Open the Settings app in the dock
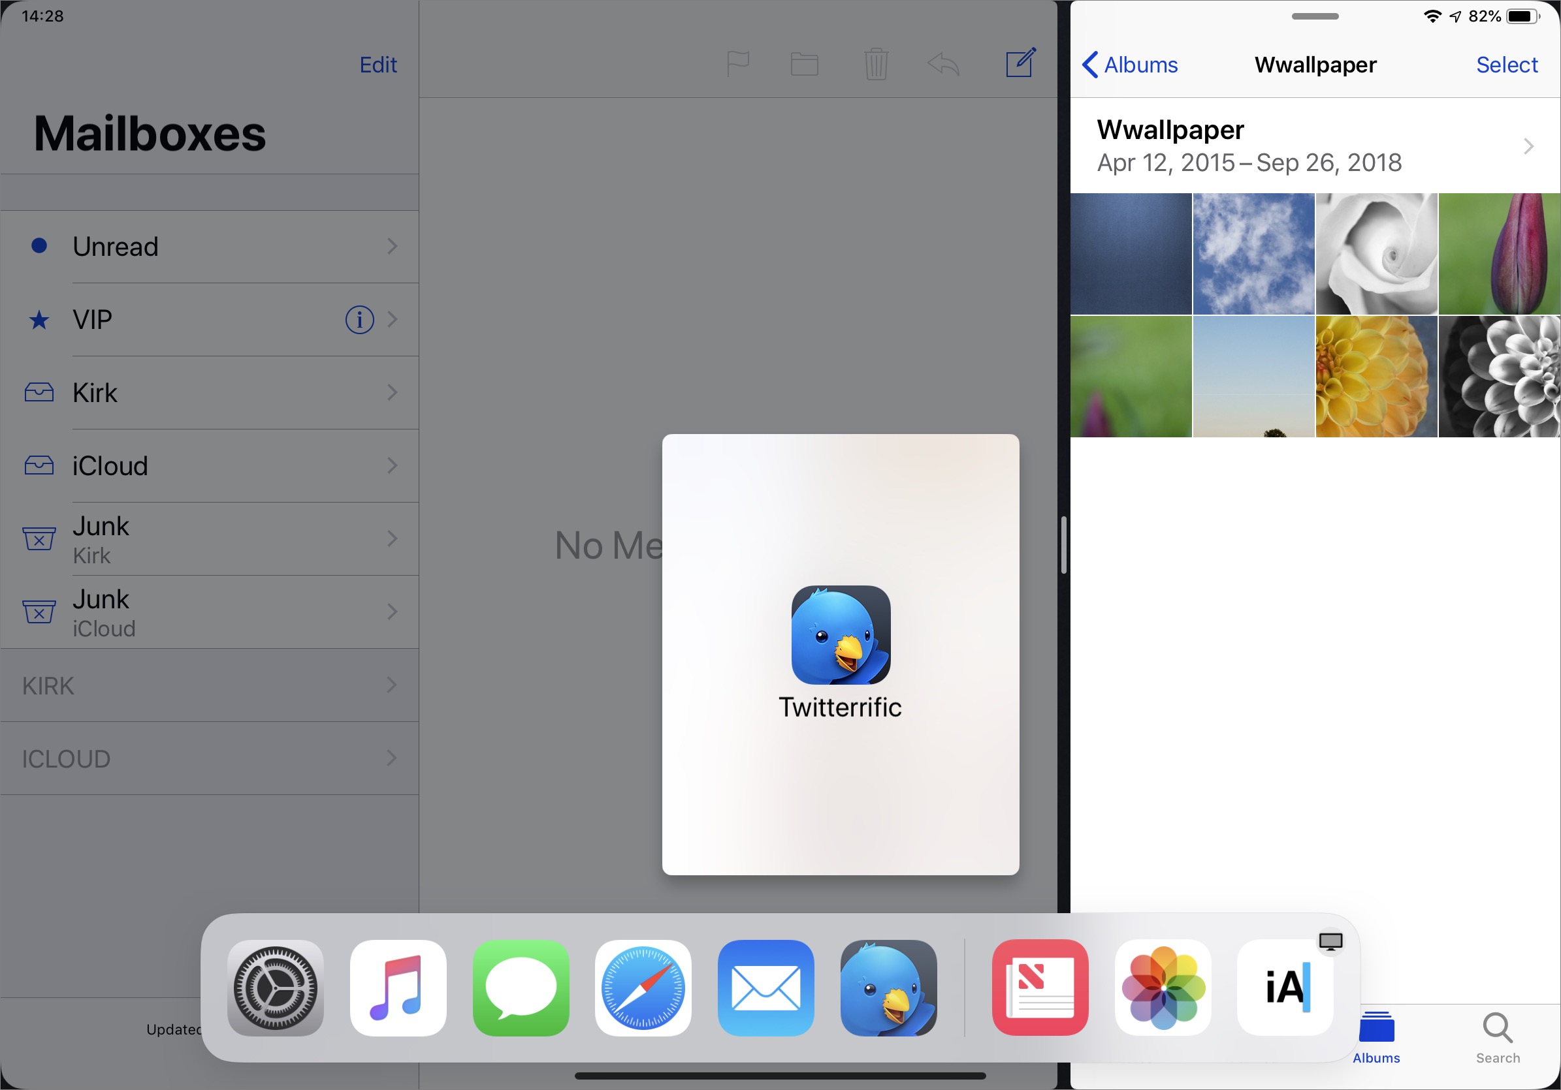The height and width of the screenshot is (1090, 1561). [x=276, y=988]
